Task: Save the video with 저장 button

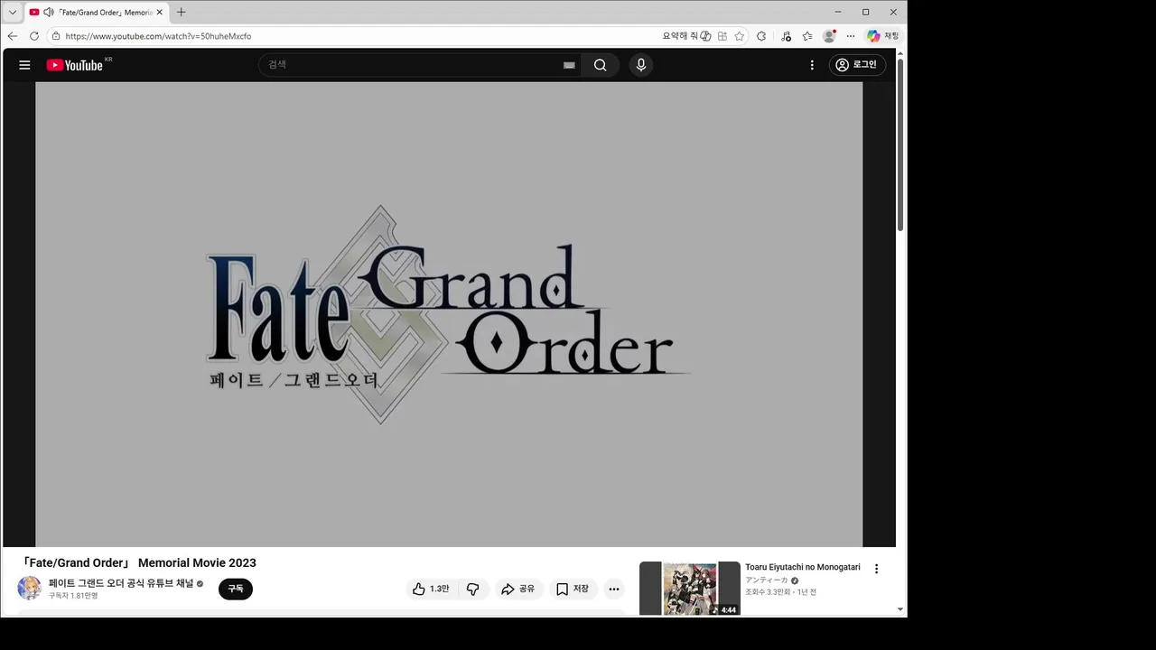Action: (x=573, y=589)
